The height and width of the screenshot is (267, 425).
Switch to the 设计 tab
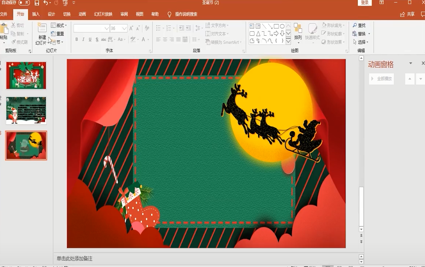[51, 14]
